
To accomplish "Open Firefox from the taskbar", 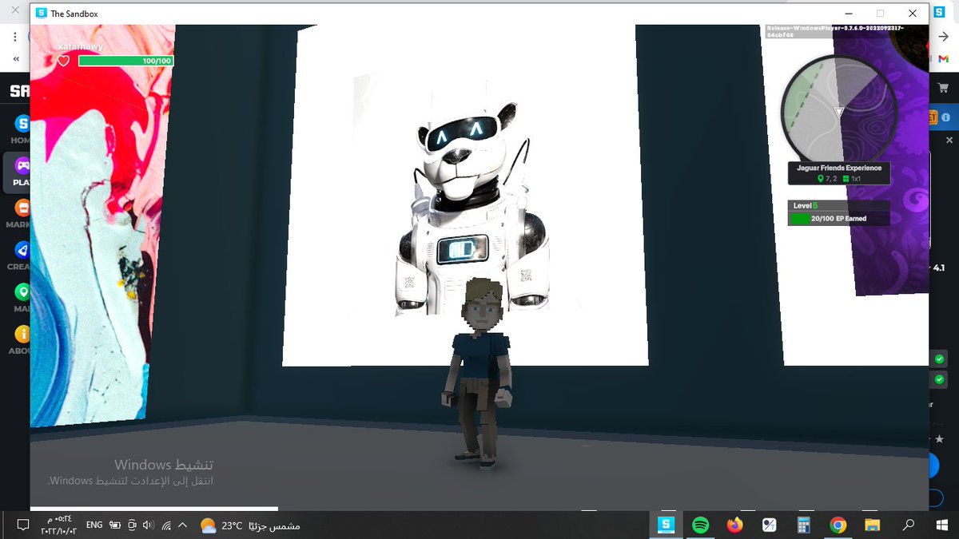I will 734,525.
